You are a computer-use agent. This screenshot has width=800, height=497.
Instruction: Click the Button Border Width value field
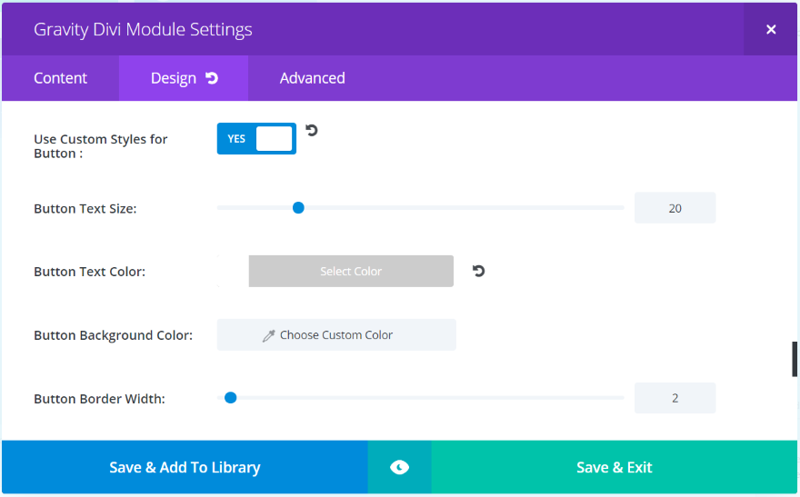675,398
